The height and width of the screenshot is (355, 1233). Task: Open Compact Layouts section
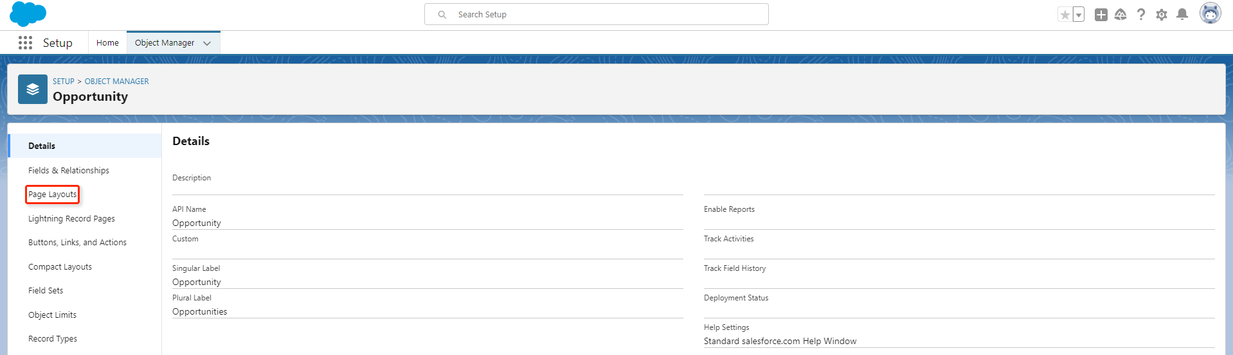point(60,267)
